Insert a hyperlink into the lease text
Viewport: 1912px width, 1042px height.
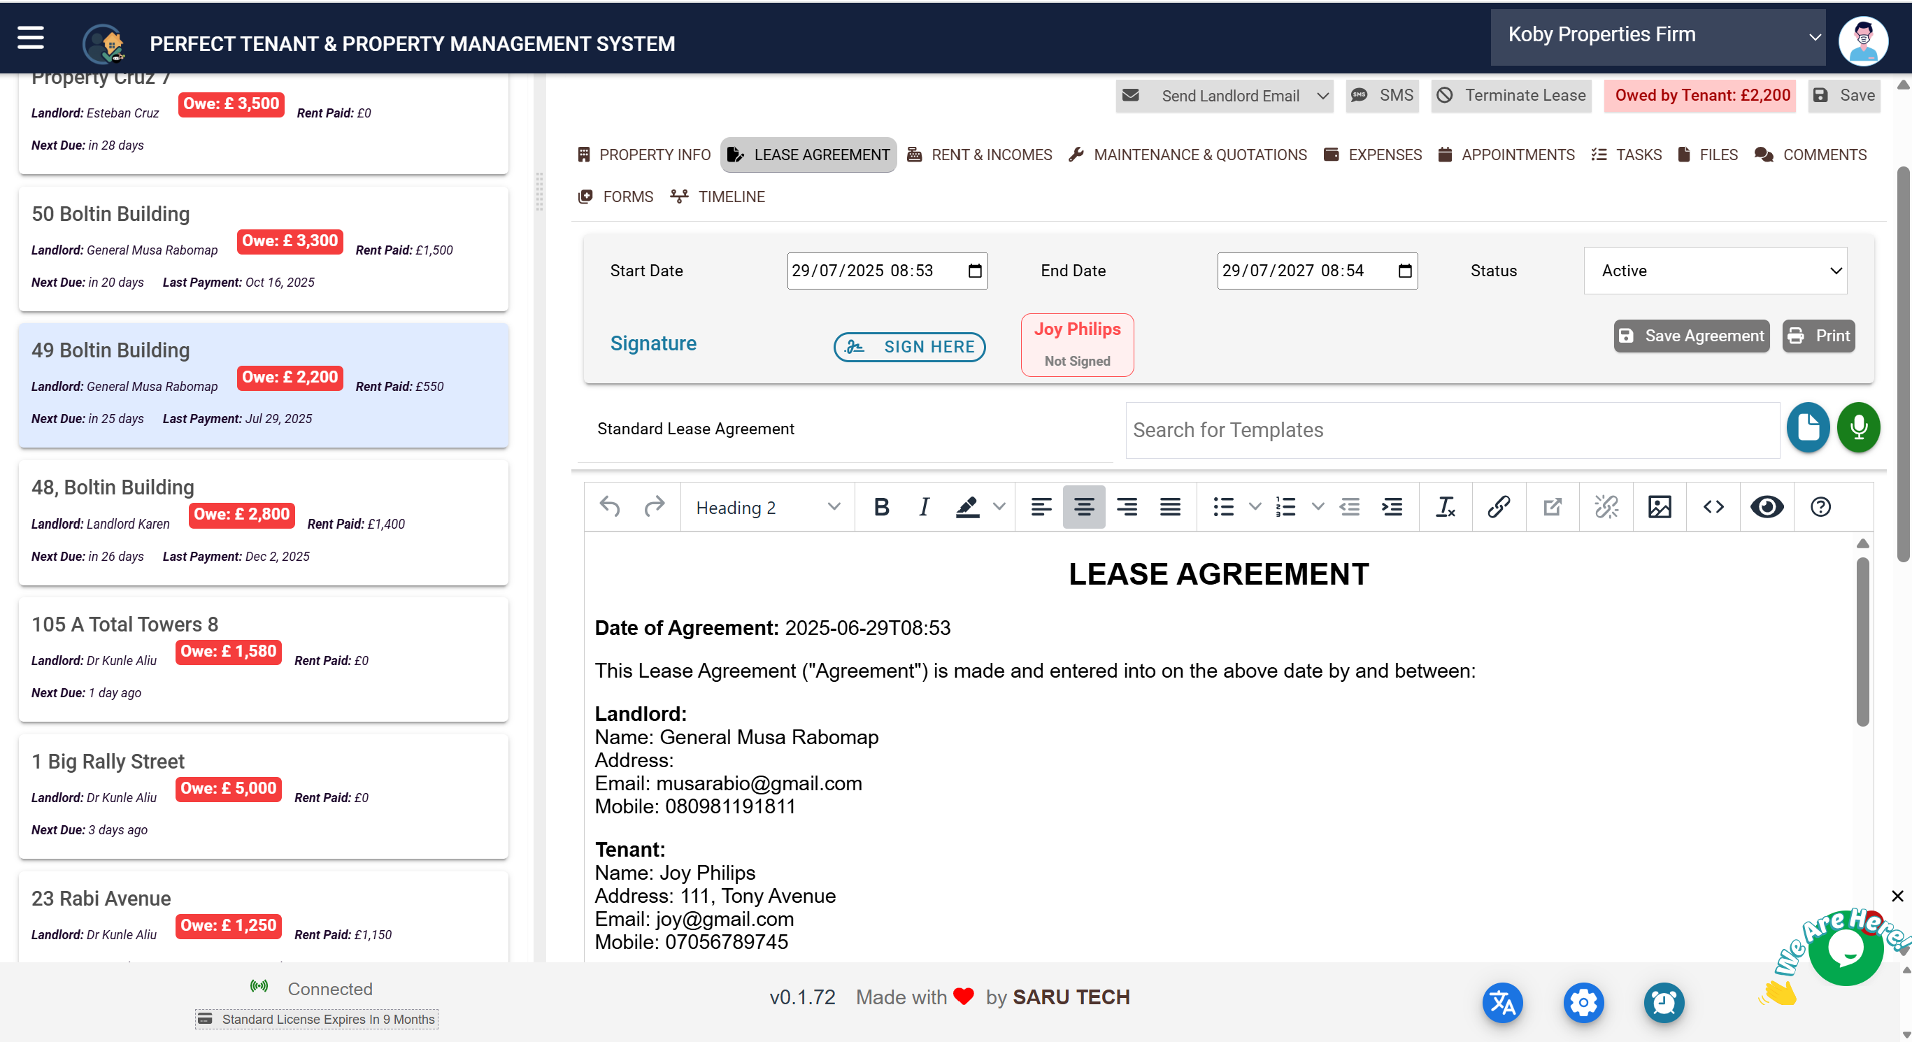pos(1498,507)
